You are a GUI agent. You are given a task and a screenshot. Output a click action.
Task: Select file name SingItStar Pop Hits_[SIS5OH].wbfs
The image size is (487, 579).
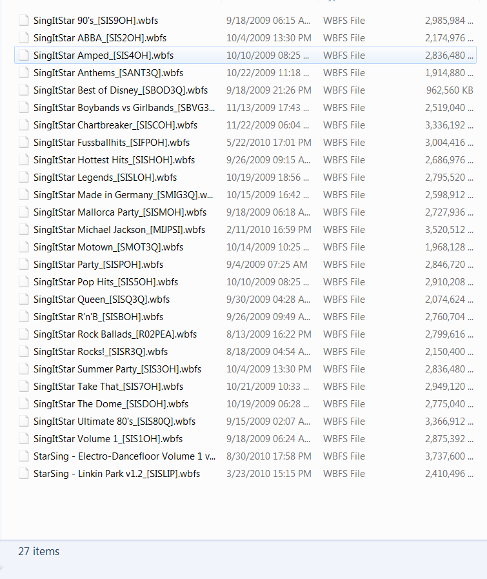(106, 282)
